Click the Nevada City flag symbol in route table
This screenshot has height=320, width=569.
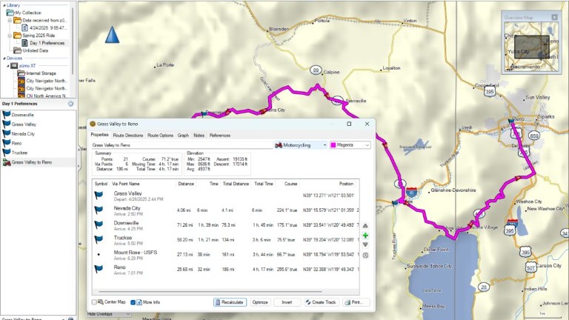coord(99,210)
